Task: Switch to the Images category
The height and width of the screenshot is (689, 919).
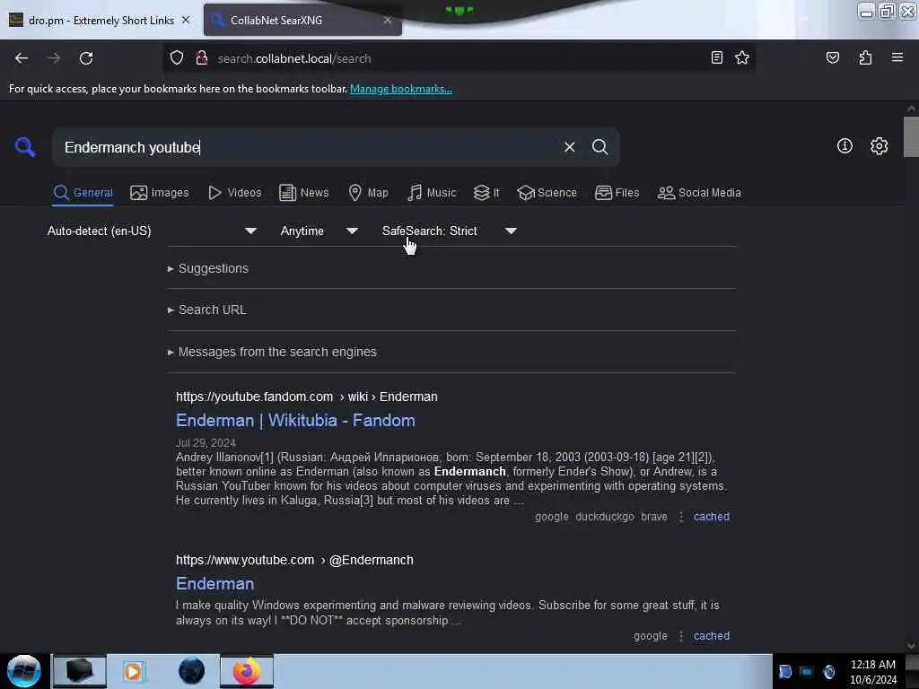Action: click(x=160, y=193)
